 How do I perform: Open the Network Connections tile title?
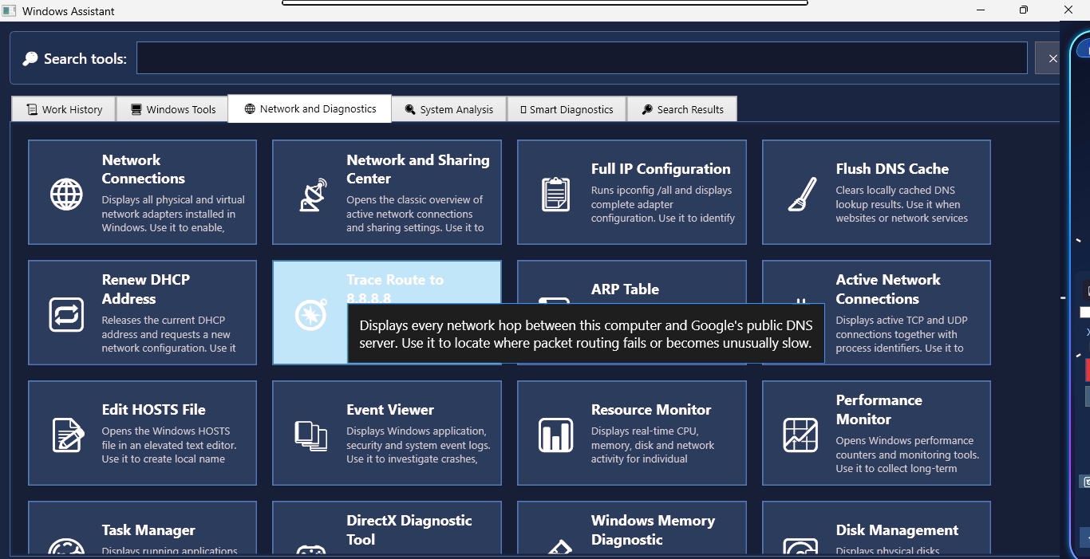[144, 169]
